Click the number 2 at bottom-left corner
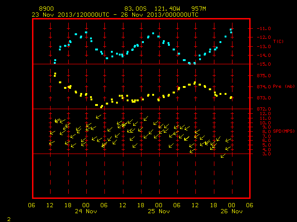297x222 pixels. [x=9, y=219]
